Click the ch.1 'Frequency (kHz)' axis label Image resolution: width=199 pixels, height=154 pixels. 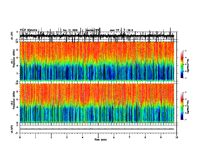coord(14,58)
